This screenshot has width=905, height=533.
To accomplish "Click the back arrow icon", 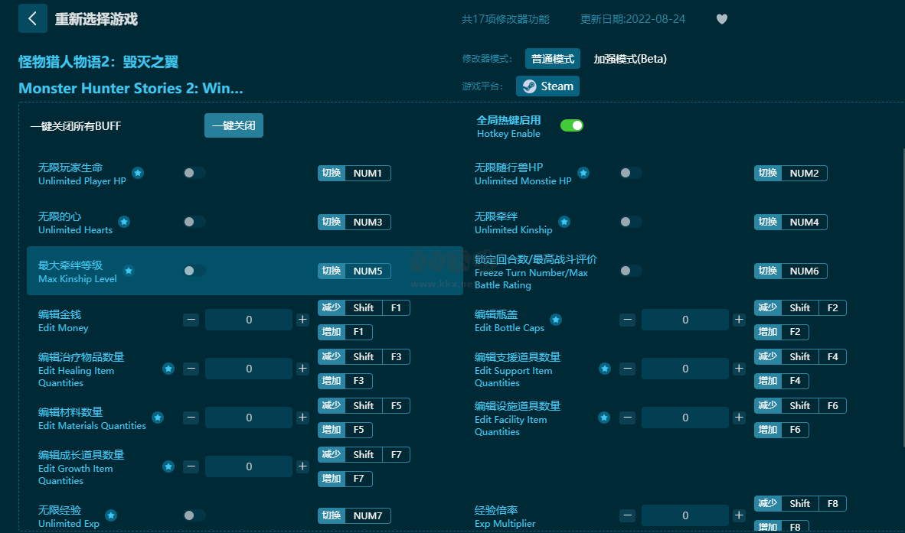I will (x=32, y=19).
